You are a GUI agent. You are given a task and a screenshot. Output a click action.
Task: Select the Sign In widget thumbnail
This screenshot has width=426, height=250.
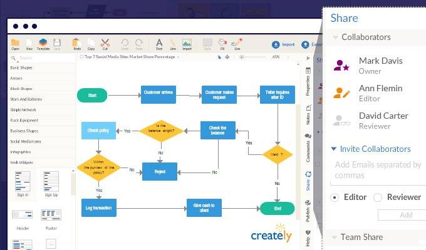(23, 183)
